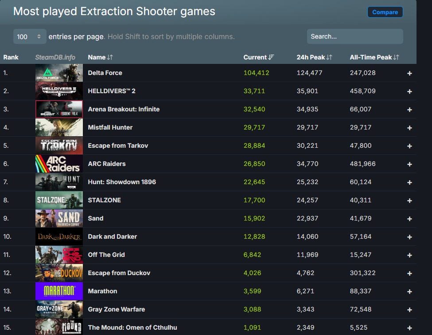Click the Compare button
The height and width of the screenshot is (335, 432).
385,12
